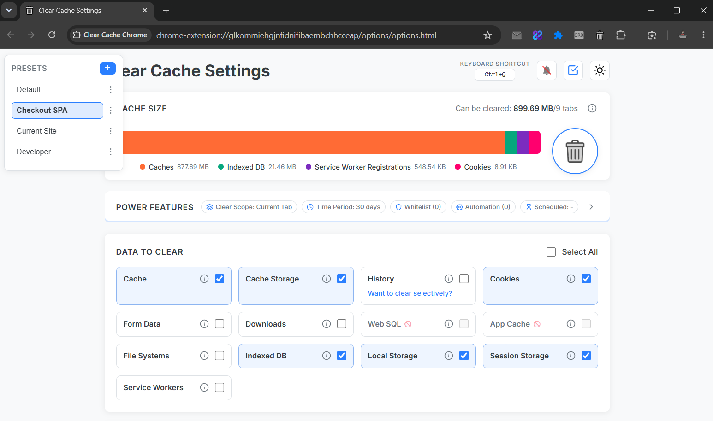The image size is (713, 421).
Task: Add a new preset with plus button
Action: [x=107, y=68]
